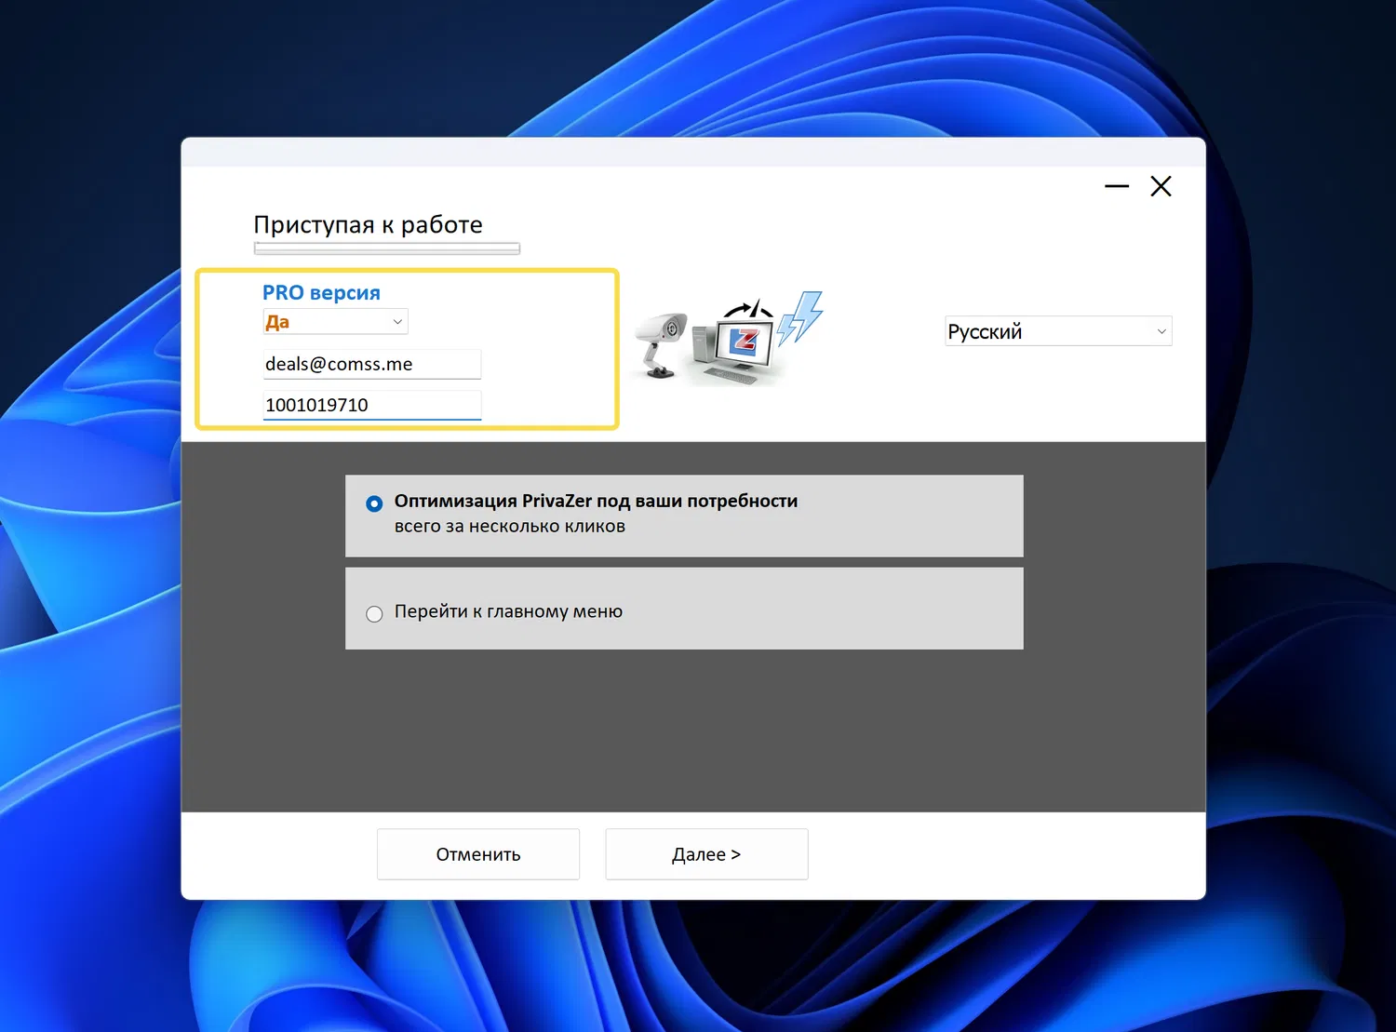Minimize the PrivaZer window

pos(1117,186)
